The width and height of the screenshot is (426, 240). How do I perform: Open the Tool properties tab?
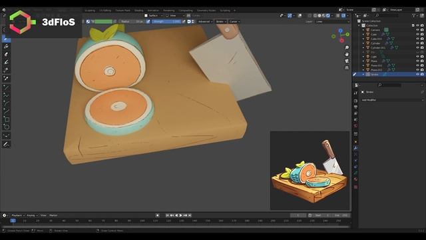pyautogui.click(x=355, y=93)
